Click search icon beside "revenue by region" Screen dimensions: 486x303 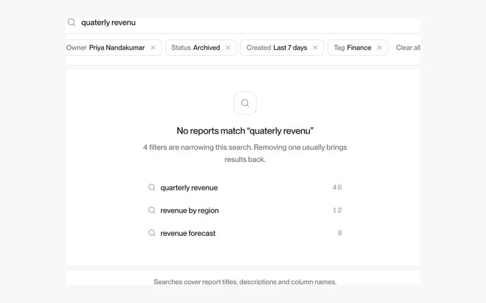151,210
